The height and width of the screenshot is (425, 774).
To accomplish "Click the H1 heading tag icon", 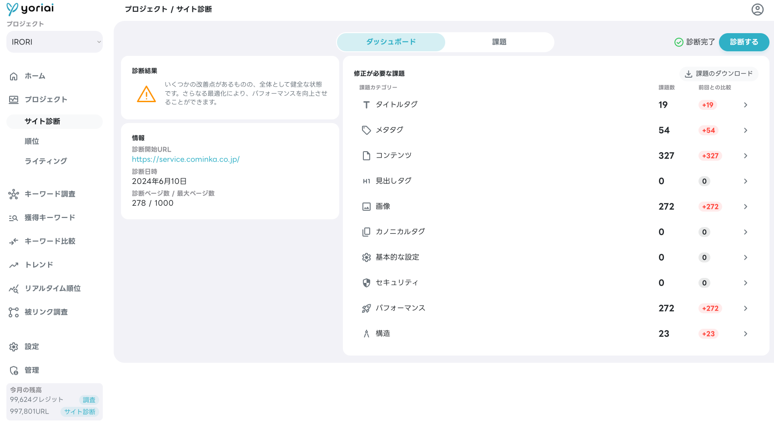I will point(367,181).
